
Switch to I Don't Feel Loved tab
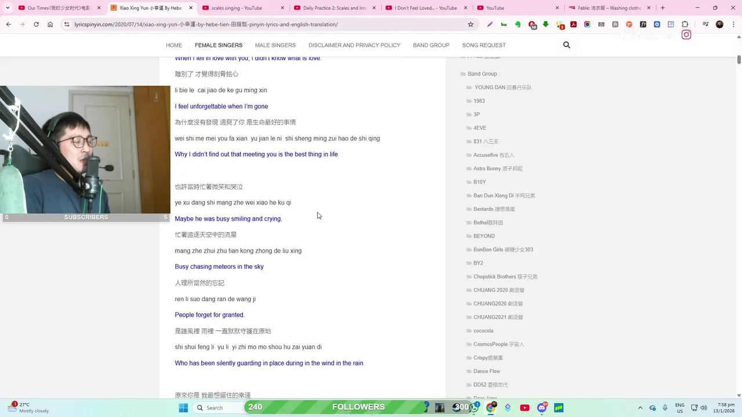427,8
